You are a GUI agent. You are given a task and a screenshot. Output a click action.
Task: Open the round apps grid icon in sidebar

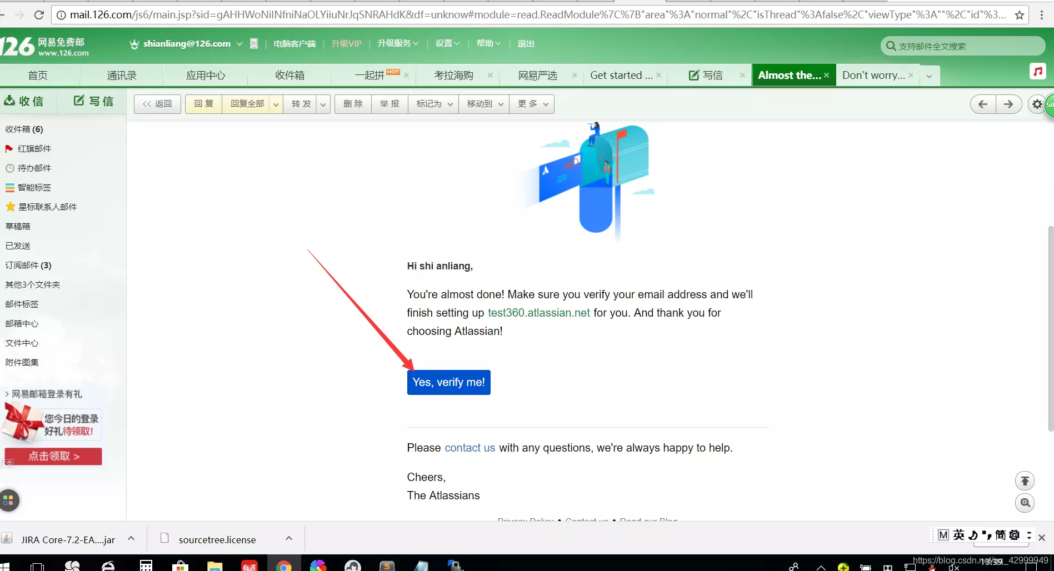pos(8,500)
